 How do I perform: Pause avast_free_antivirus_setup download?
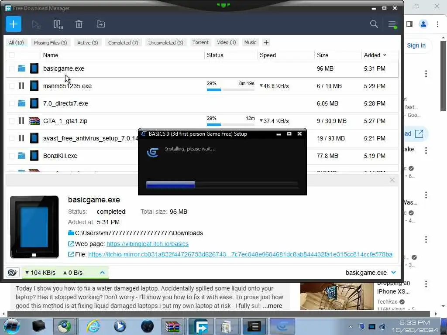(22, 138)
